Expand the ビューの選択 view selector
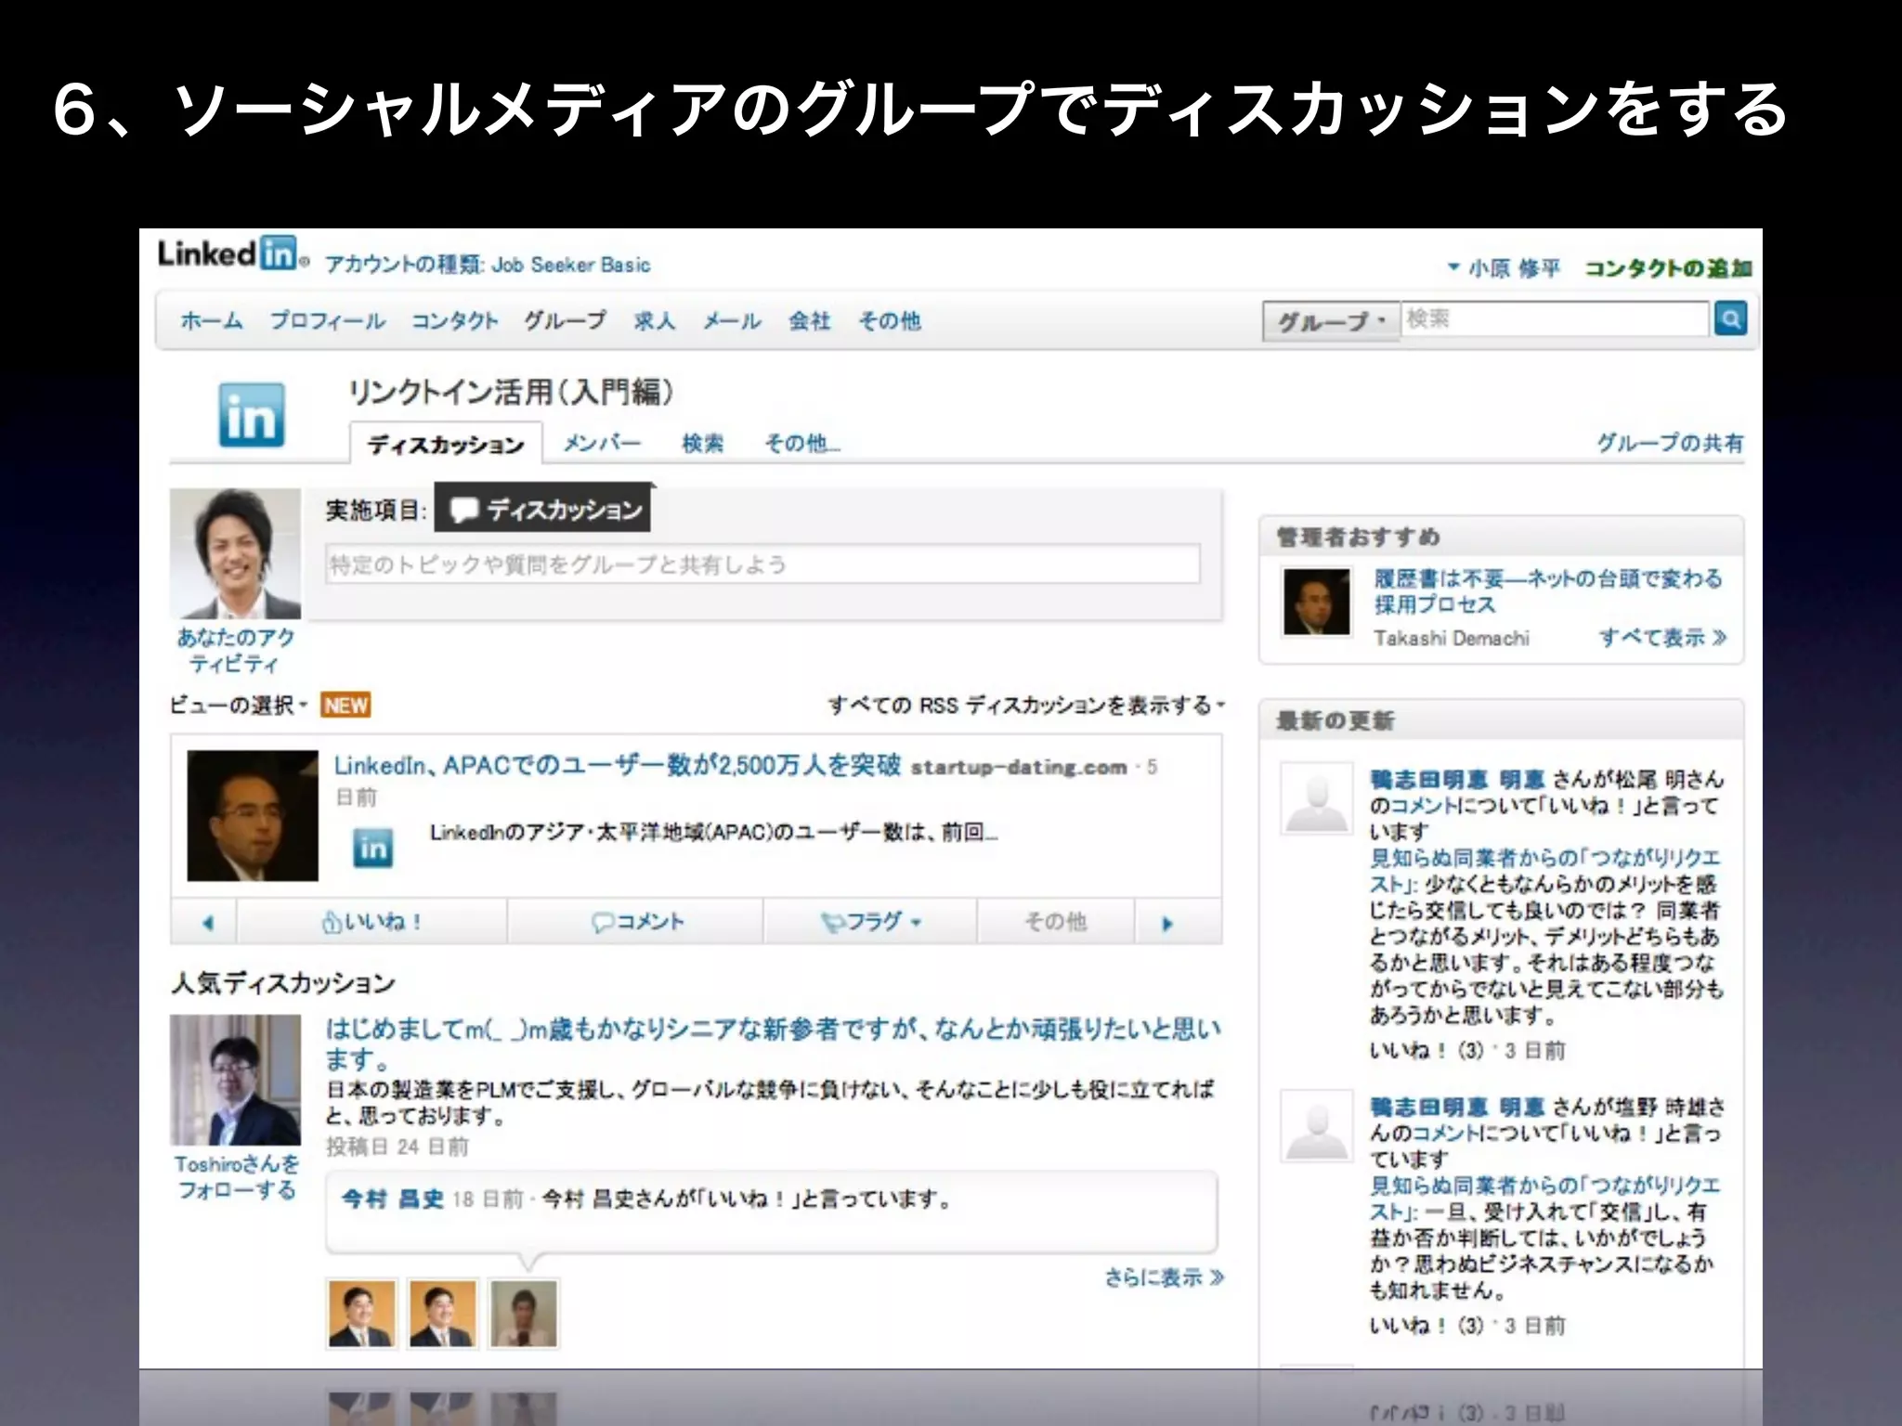Image resolution: width=1902 pixels, height=1426 pixels. click(238, 706)
